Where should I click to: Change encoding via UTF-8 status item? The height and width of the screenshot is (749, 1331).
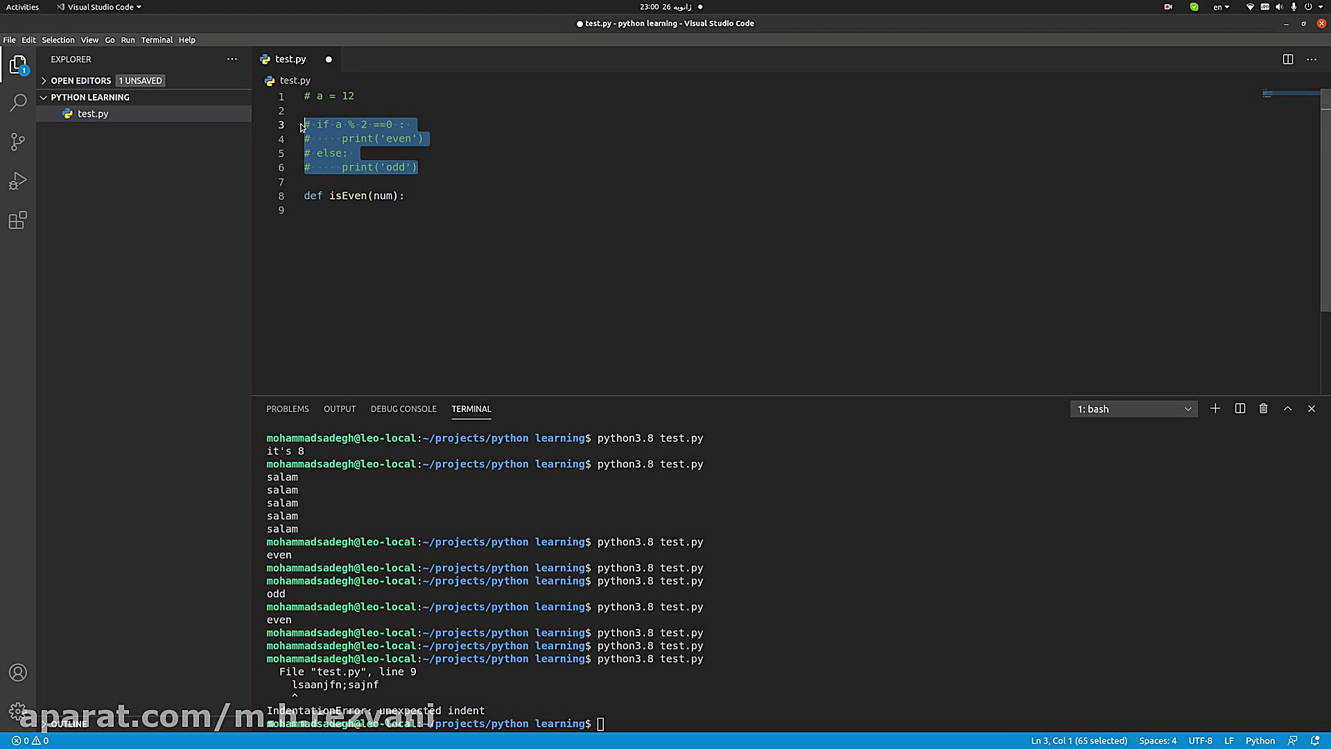[x=1201, y=741]
